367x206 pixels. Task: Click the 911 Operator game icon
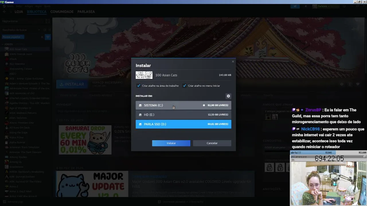[x=7, y=64]
